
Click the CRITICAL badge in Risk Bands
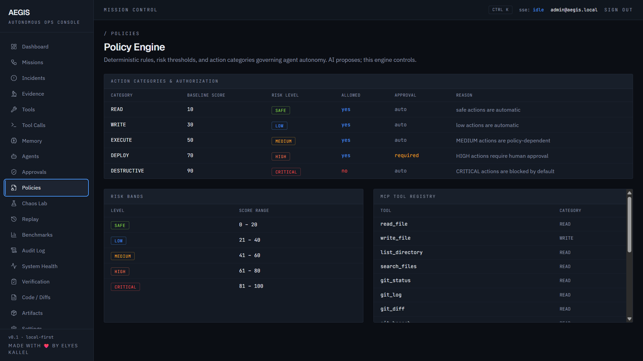coord(125,287)
